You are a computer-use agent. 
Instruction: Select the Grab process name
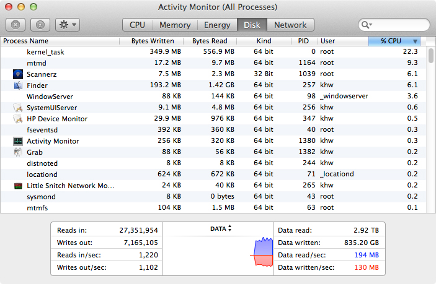tap(35, 152)
